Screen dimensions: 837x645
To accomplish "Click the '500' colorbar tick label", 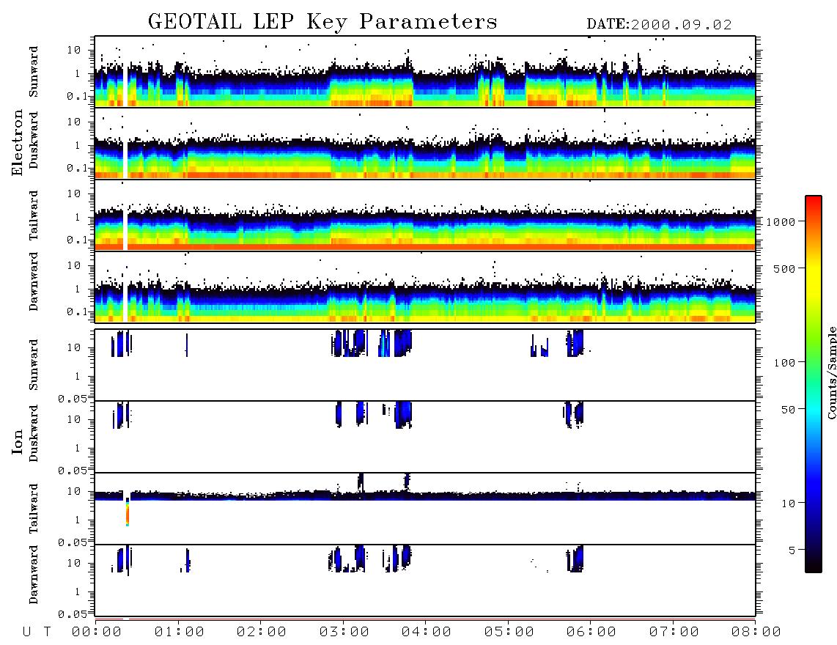I will tap(785, 268).
